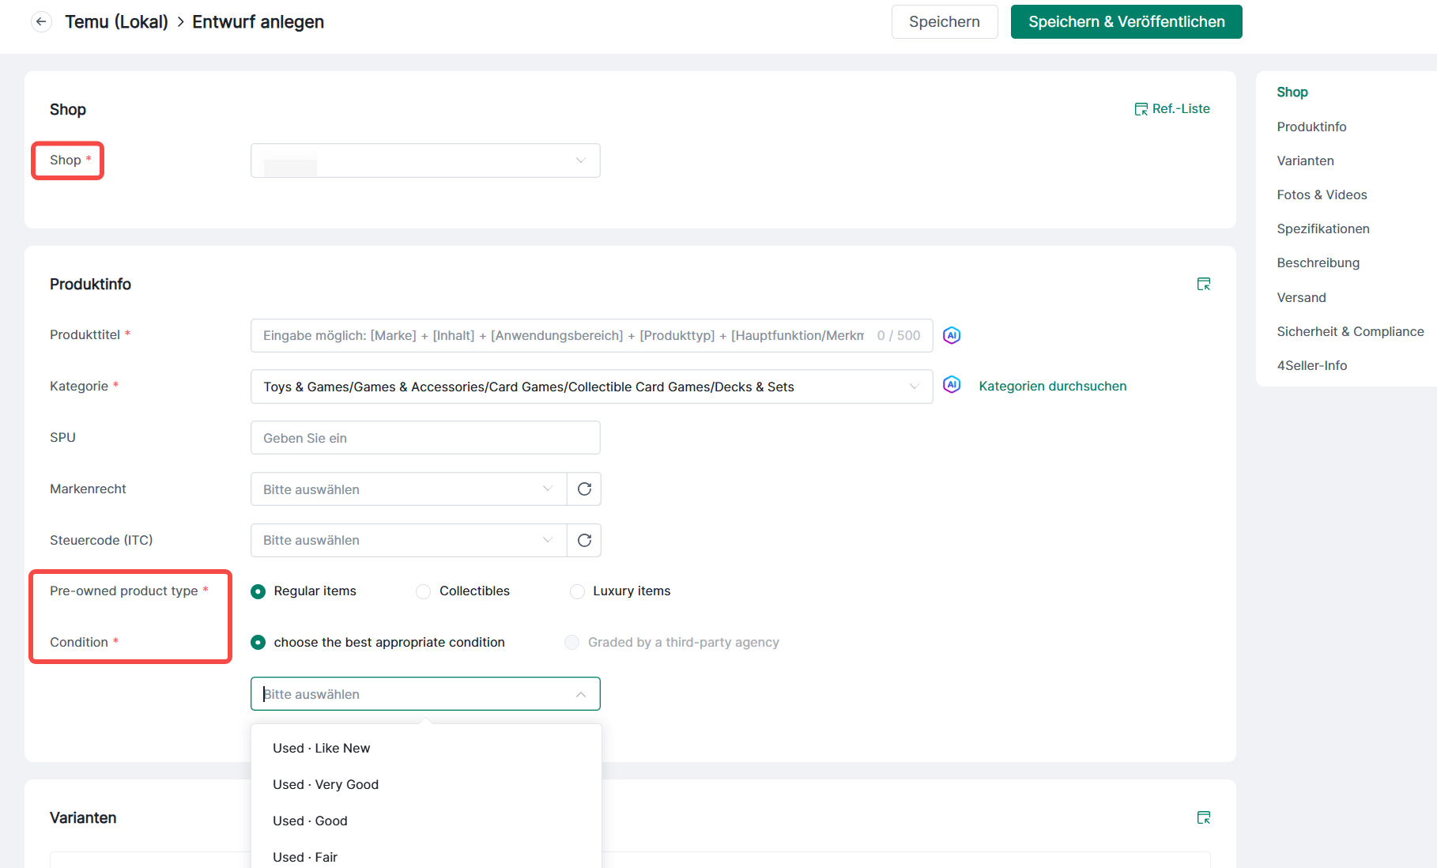This screenshot has width=1437, height=868.
Task: Select the Collectibles radio option
Action: 424,591
